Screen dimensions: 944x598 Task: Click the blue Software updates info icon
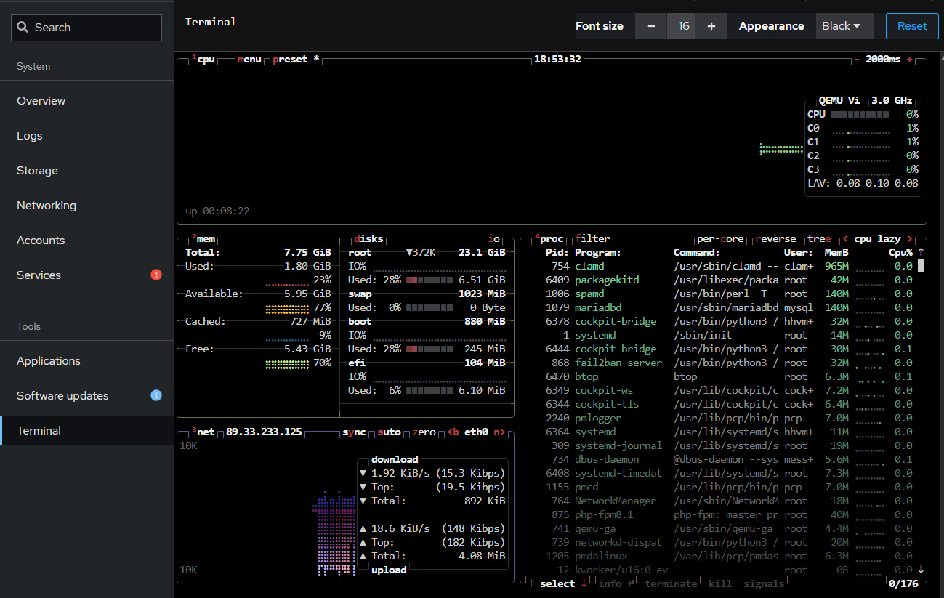click(156, 395)
